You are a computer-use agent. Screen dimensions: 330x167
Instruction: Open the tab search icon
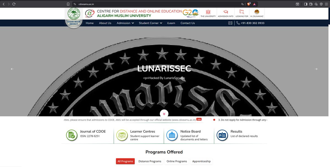(x=298, y=4)
